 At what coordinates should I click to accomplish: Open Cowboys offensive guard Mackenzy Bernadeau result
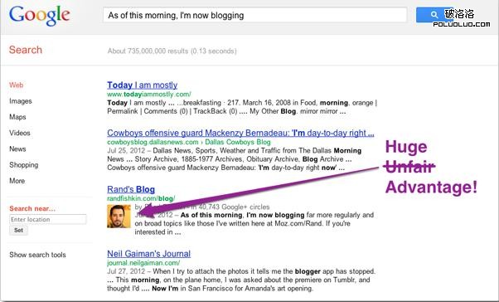tap(240, 133)
